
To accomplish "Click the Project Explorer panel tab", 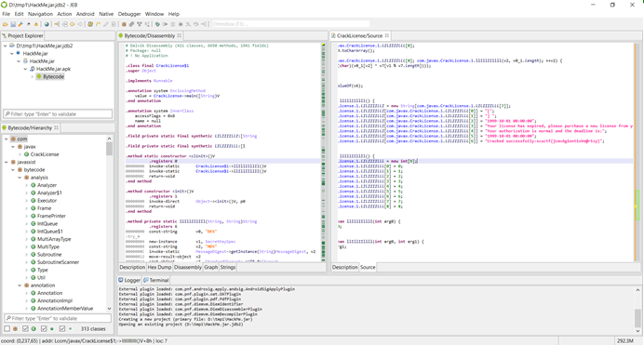I will point(23,35).
